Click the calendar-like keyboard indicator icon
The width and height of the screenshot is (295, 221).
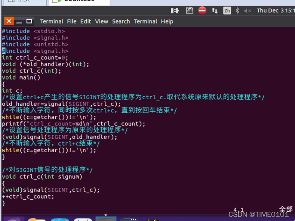190,10
